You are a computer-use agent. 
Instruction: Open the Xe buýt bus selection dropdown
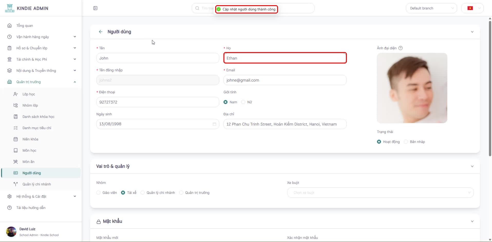380,193
